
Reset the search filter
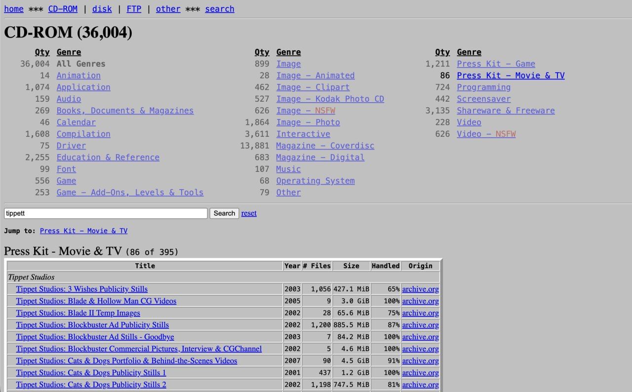click(x=249, y=213)
